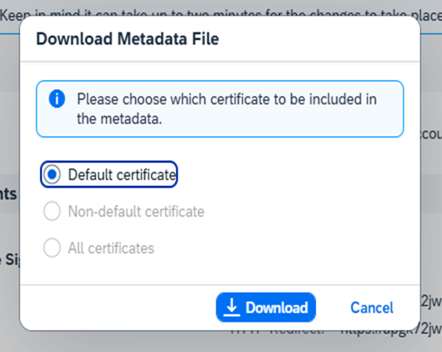Image resolution: width=442 pixels, height=352 pixels.
Task: Click the "Download Metadata File" dialog title
Action: click(127, 39)
